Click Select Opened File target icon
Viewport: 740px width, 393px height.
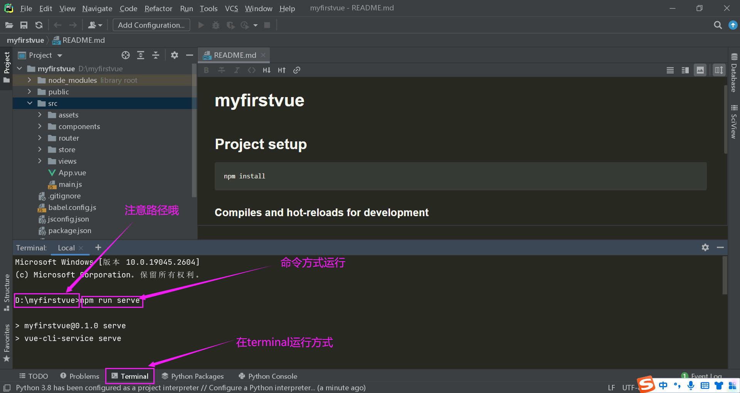click(x=126, y=55)
